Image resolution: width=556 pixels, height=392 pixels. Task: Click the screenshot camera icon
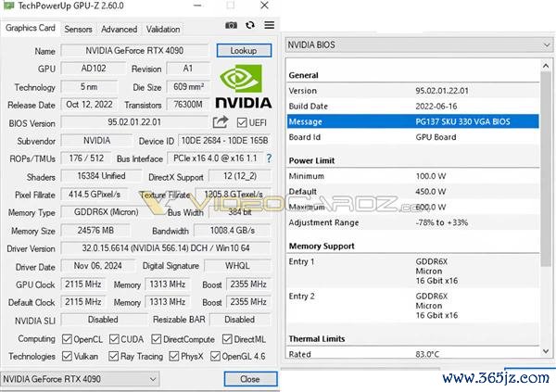click(231, 25)
